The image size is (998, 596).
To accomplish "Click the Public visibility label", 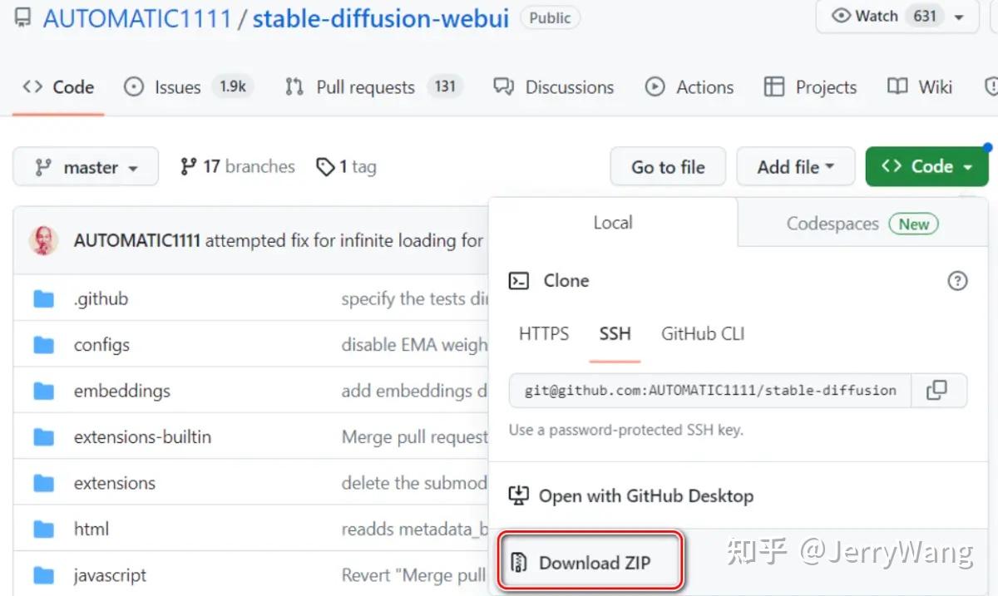I will tap(550, 17).
